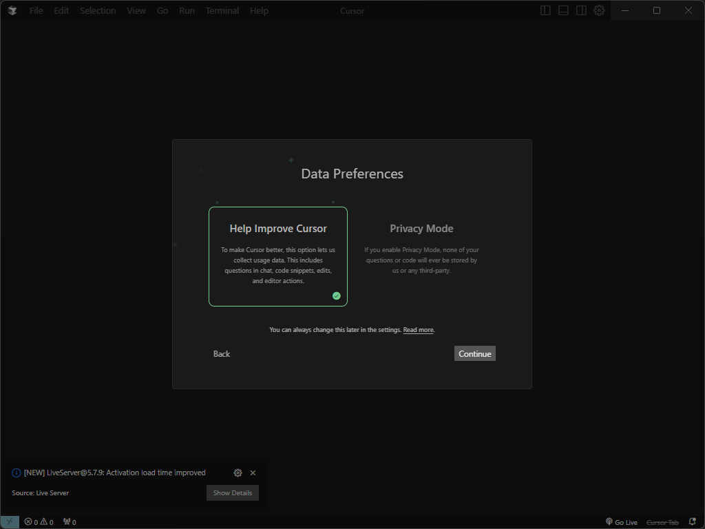
Task: Click the Data Preferences heading
Action: pyautogui.click(x=352, y=174)
